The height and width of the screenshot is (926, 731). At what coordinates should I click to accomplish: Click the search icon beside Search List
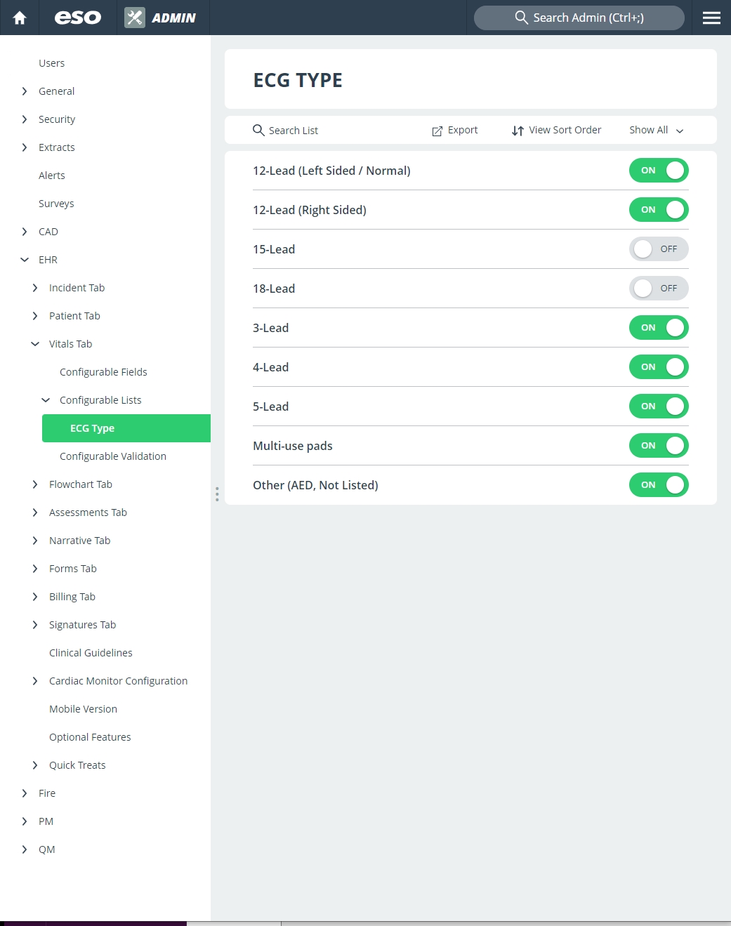point(258,131)
